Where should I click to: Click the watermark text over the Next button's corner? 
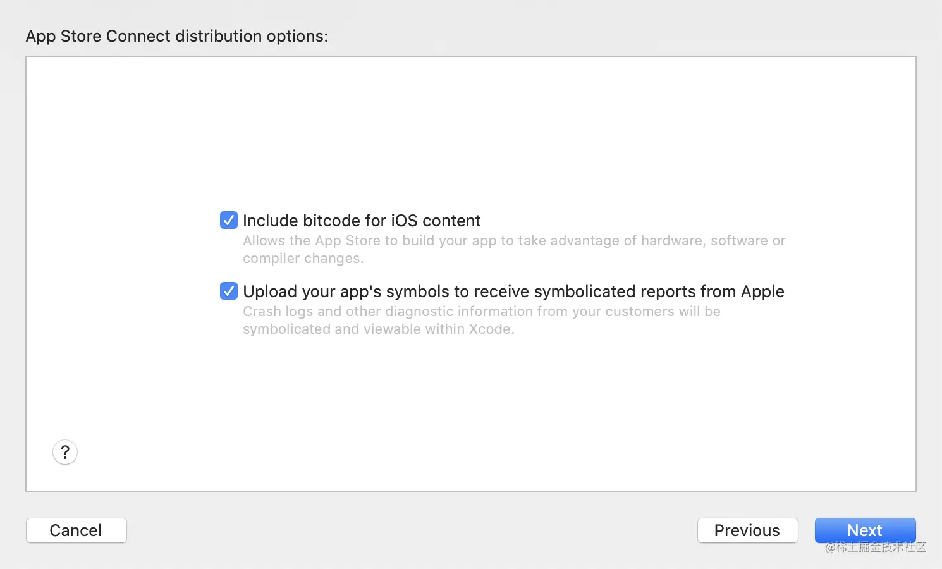pyautogui.click(x=876, y=548)
